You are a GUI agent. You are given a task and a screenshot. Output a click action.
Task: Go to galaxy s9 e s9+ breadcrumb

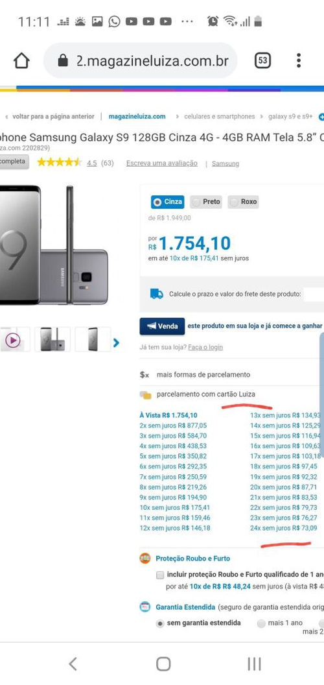pos(290,117)
